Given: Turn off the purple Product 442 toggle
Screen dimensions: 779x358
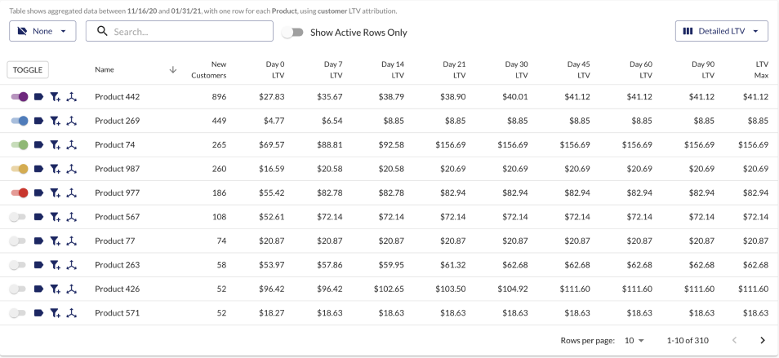Looking at the screenshot, I should click(x=20, y=97).
